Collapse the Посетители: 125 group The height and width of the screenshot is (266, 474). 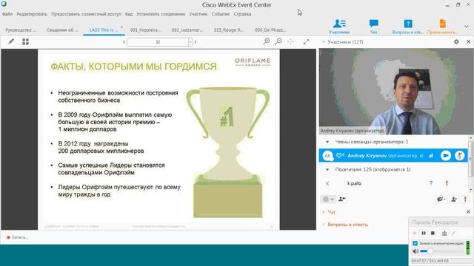point(327,169)
